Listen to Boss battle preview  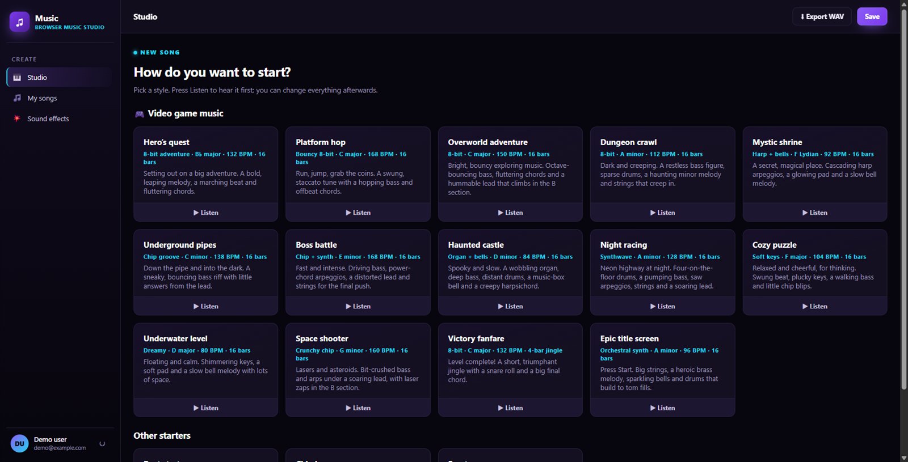pos(358,306)
